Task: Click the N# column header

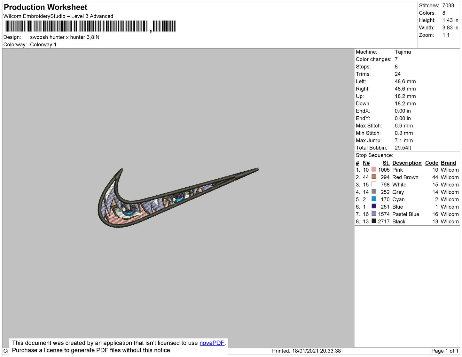Action: pyautogui.click(x=366, y=163)
